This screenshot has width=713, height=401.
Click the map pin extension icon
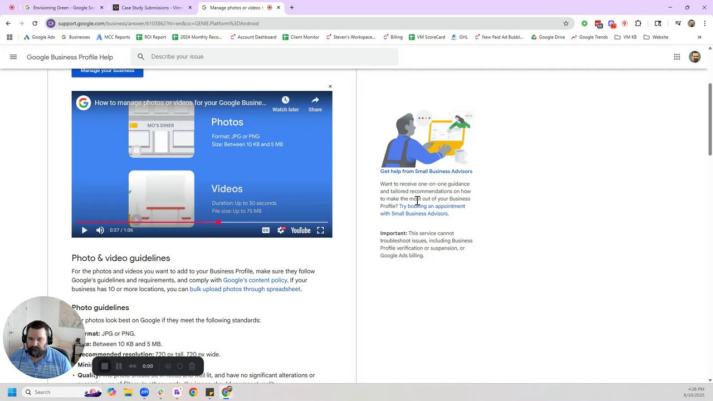point(624,23)
